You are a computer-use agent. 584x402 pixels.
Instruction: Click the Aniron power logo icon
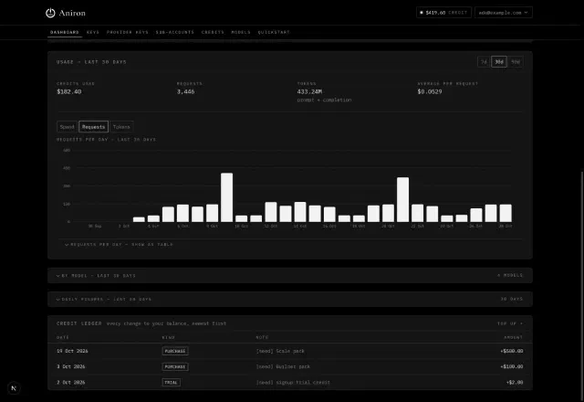[50, 13]
